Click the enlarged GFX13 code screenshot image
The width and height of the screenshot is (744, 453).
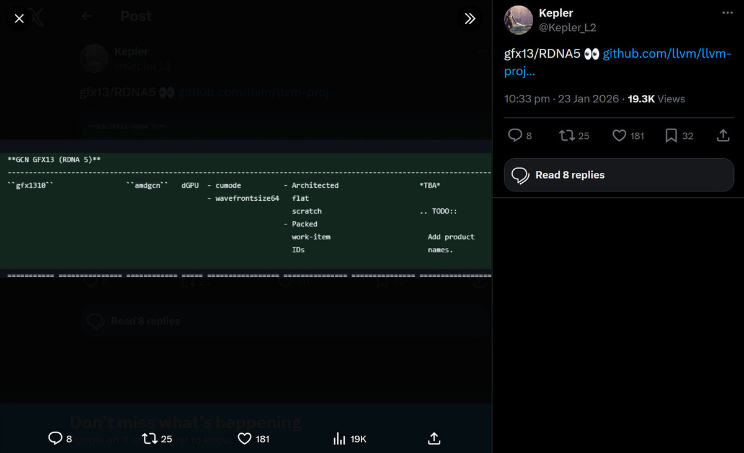[246, 209]
